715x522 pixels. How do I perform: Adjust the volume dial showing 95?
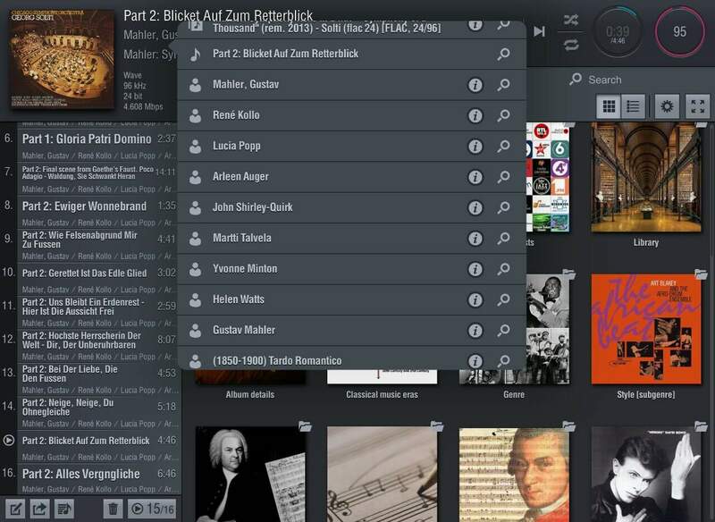coord(679,32)
